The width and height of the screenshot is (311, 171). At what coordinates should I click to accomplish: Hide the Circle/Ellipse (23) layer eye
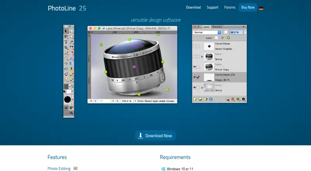click(195, 77)
